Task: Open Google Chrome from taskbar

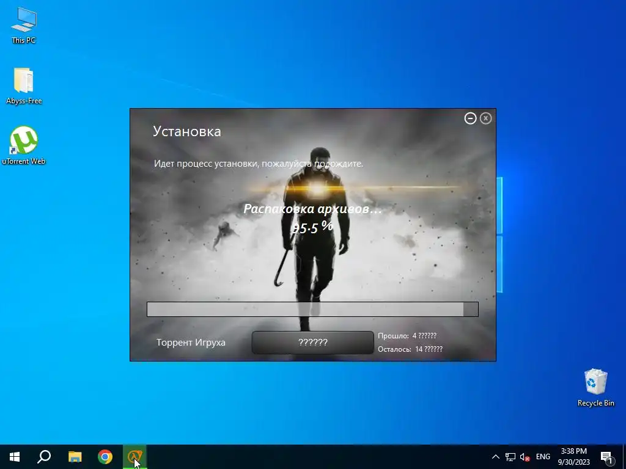Action: (x=105, y=457)
